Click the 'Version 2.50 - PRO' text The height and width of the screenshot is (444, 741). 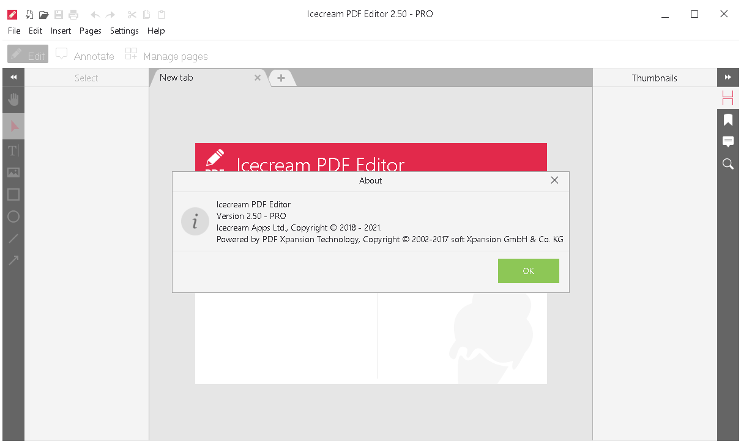[x=251, y=216]
